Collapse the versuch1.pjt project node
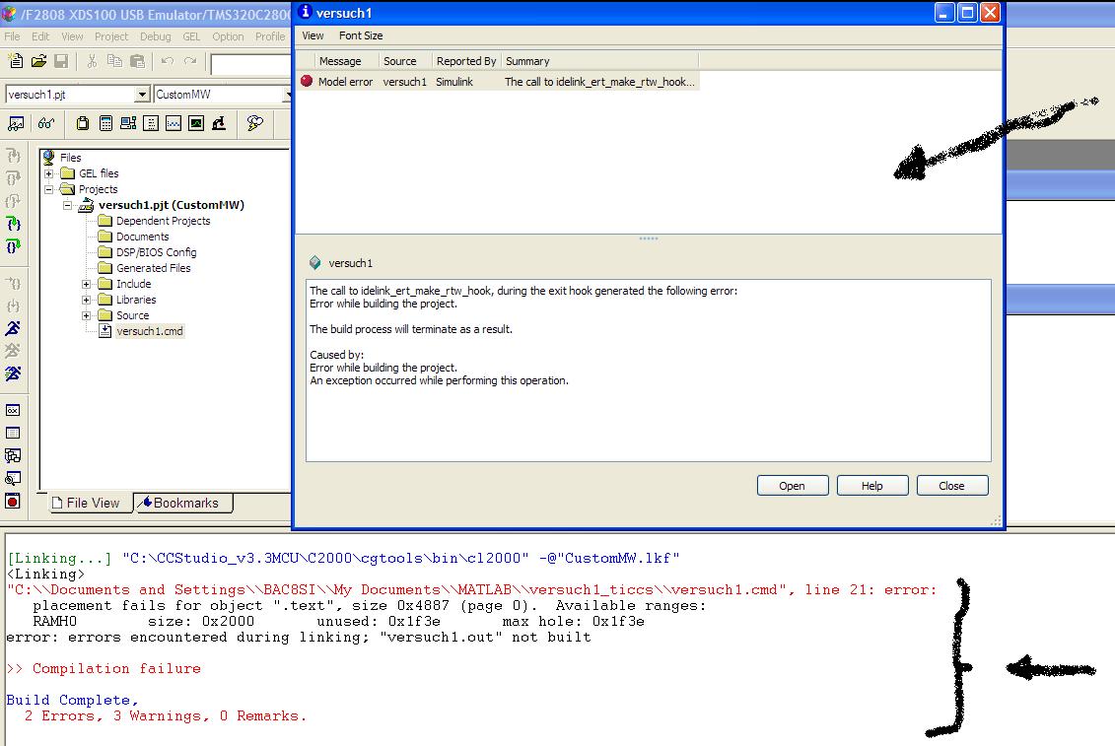Image resolution: width=1115 pixels, height=746 pixels. point(68,205)
